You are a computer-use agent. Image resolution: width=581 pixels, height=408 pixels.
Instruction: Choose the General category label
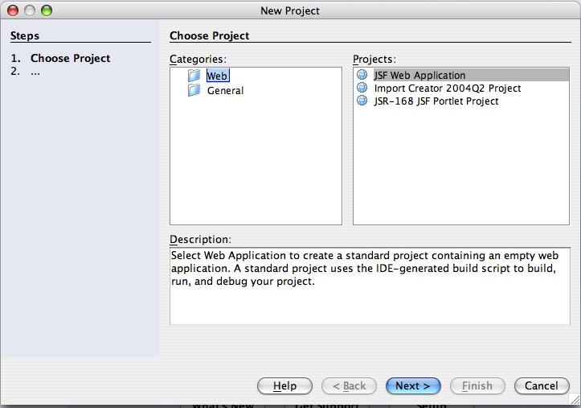(x=225, y=90)
